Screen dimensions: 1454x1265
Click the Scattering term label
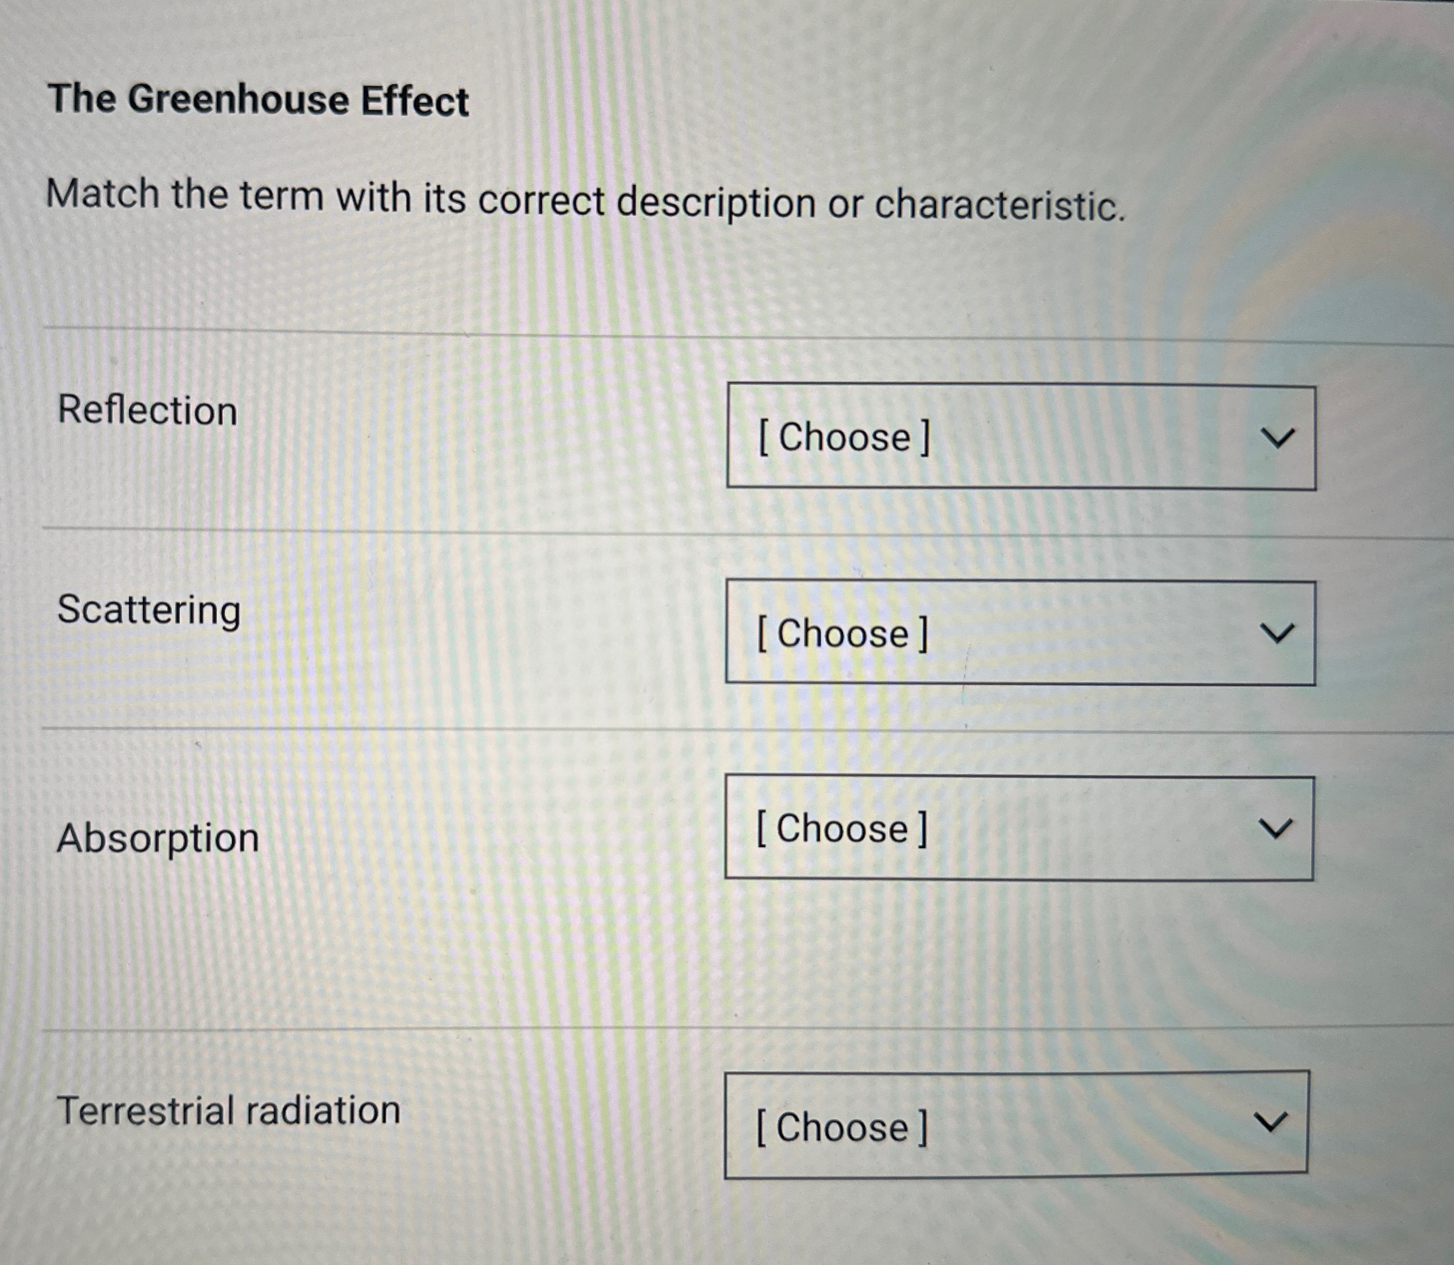pos(149,610)
